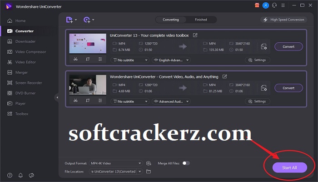Open the user account icon
The image size is (318, 182).
266,5
